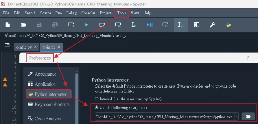Click the Debug cell toolbar icon

165,25
